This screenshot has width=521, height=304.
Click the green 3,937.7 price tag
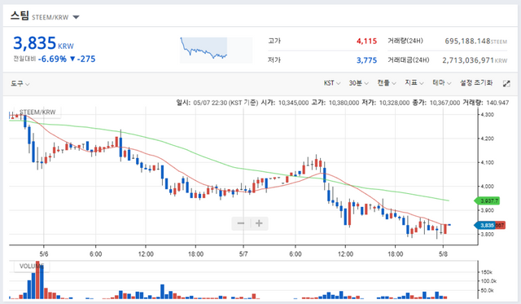click(488, 200)
